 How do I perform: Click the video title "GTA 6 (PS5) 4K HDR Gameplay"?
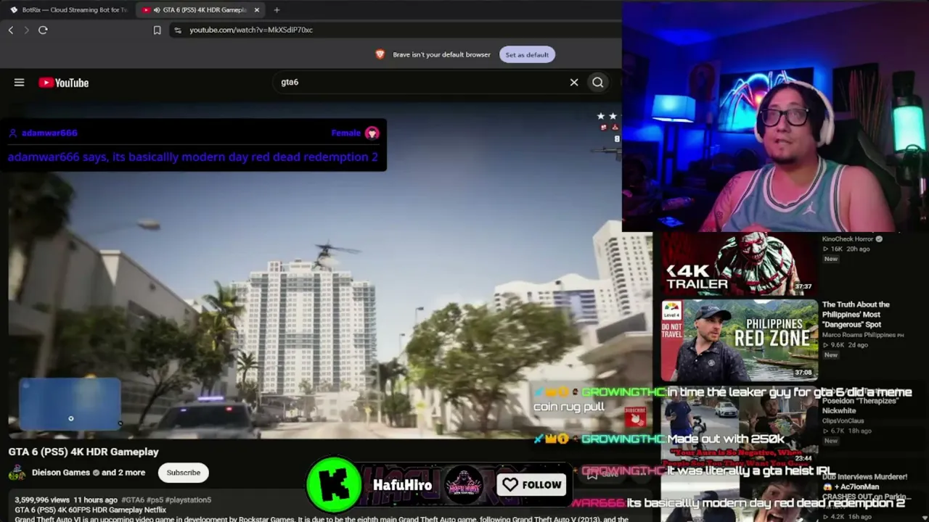pyautogui.click(x=83, y=452)
